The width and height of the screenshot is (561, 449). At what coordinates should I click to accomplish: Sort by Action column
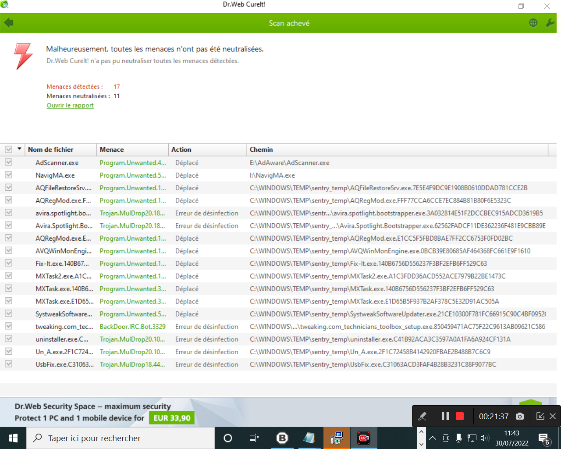[207, 150]
